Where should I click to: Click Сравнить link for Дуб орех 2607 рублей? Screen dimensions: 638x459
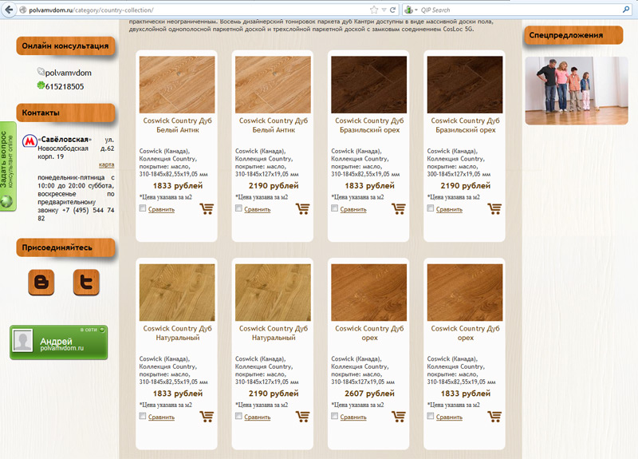point(353,417)
